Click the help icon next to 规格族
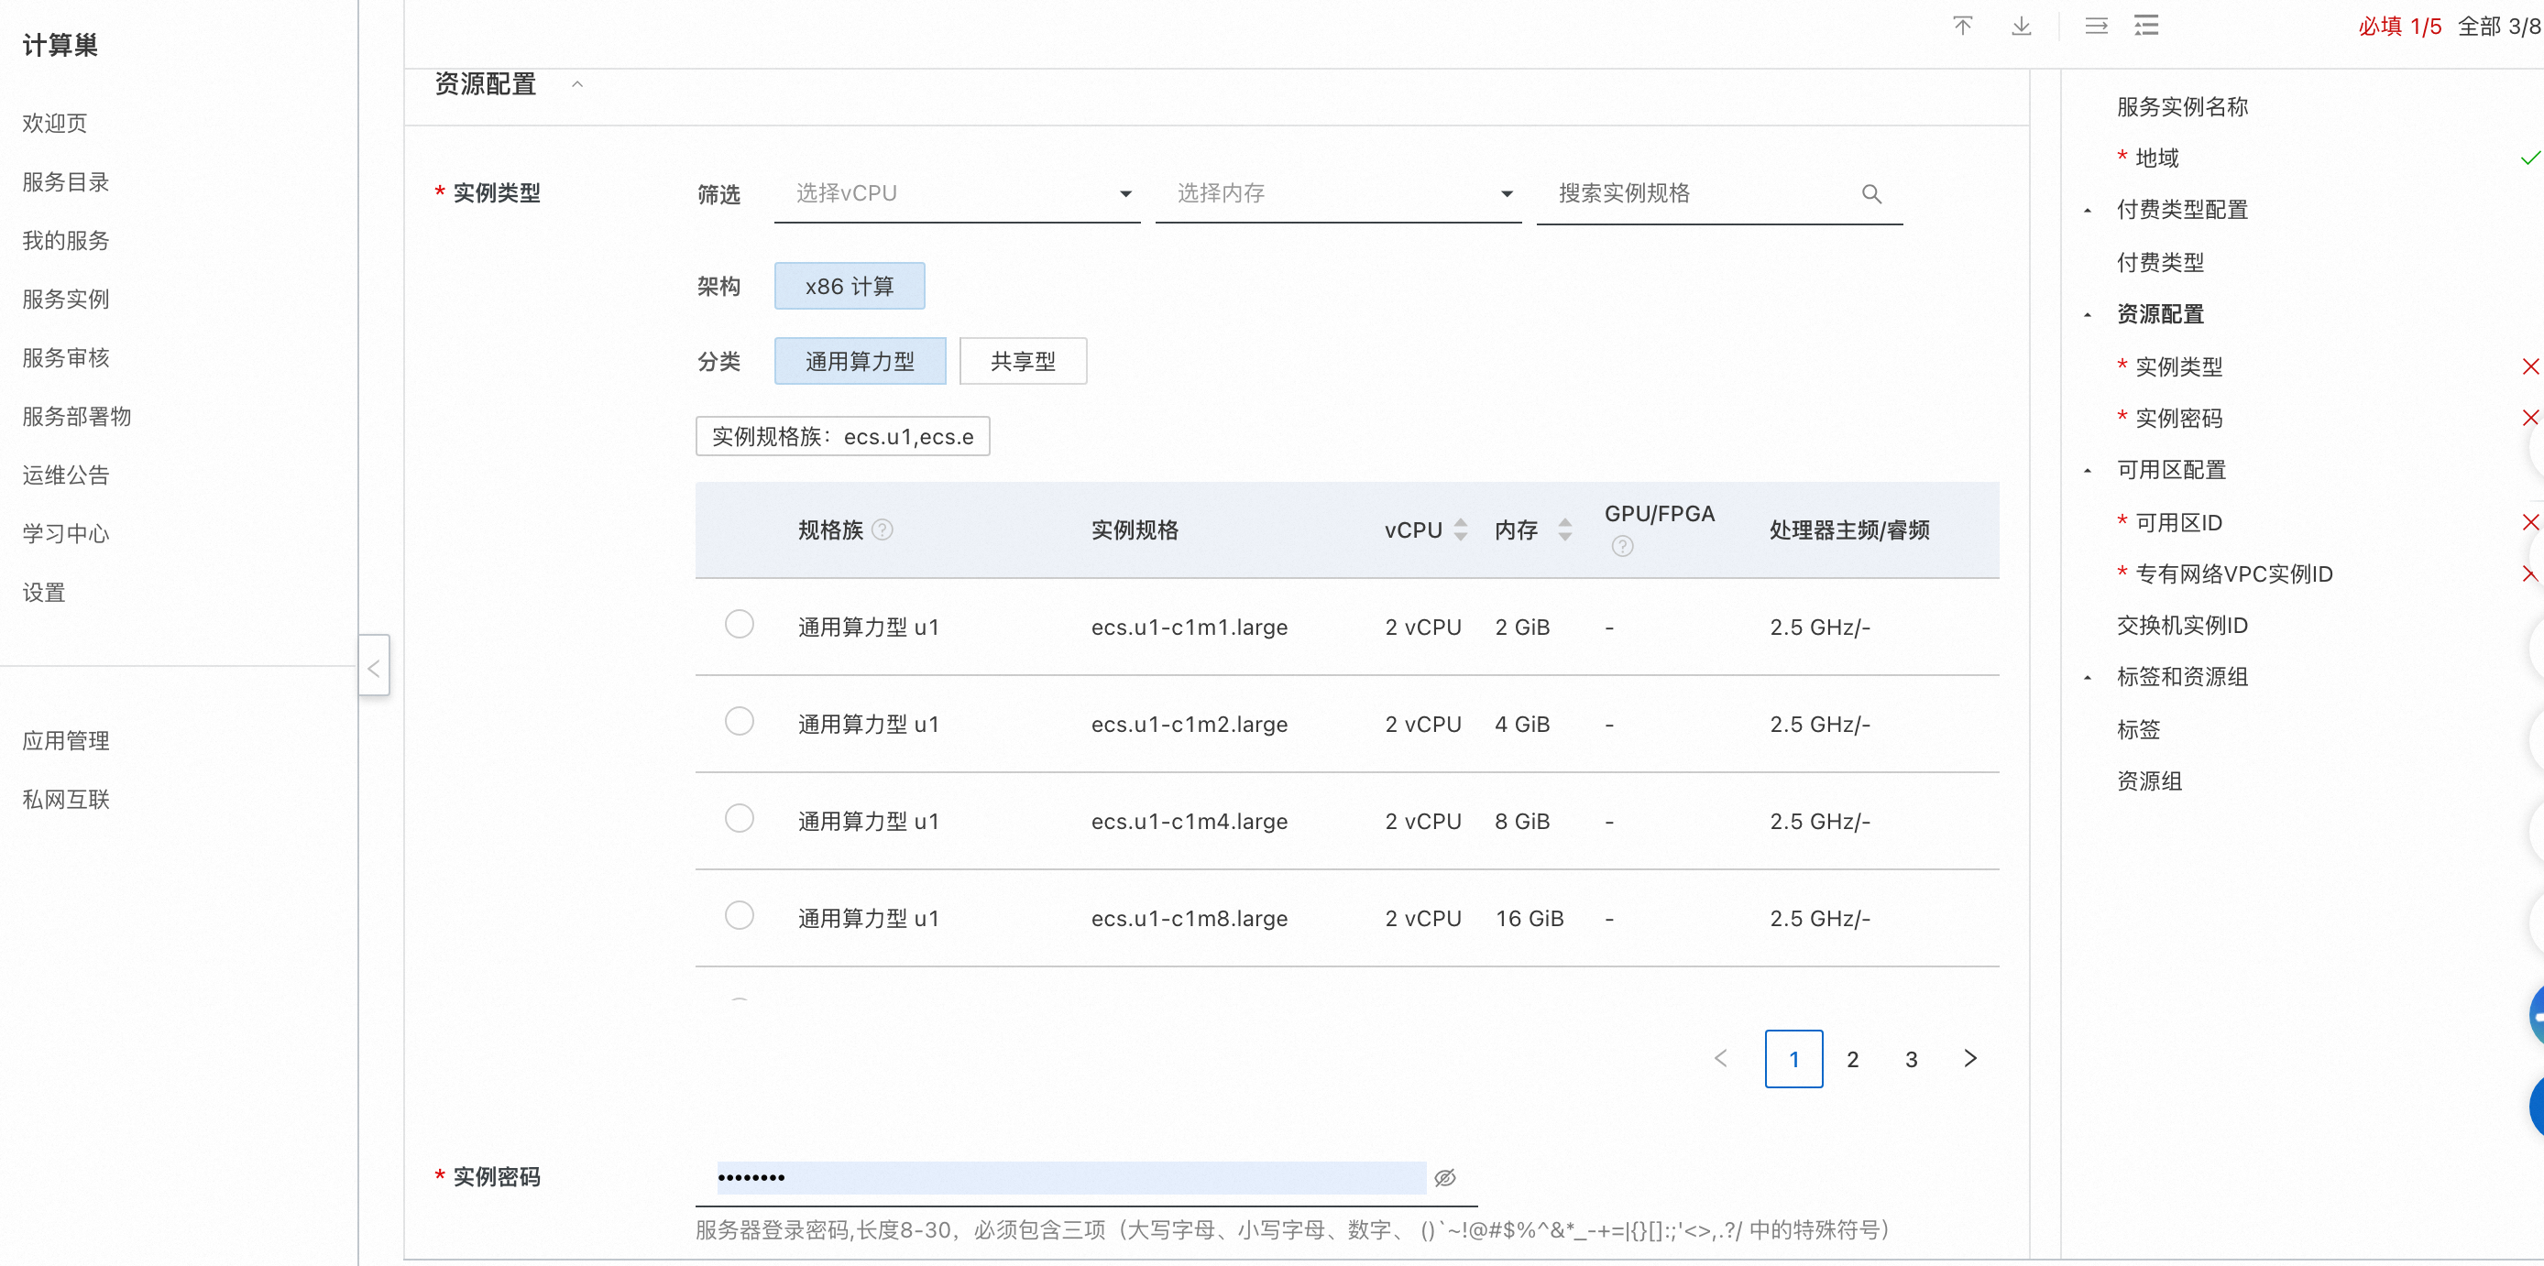The width and height of the screenshot is (2544, 1266). [x=883, y=530]
